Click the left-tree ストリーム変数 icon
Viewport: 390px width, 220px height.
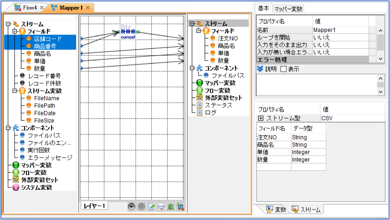pyautogui.click(x=22, y=91)
